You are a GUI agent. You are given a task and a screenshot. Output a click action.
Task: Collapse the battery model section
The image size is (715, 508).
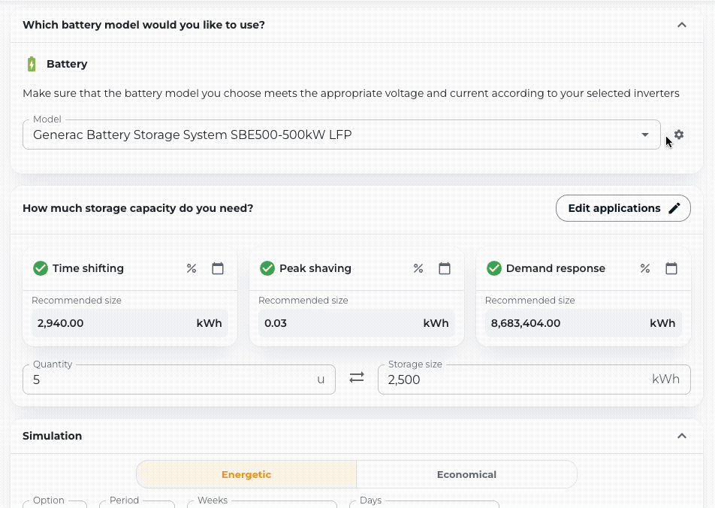(x=682, y=25)
